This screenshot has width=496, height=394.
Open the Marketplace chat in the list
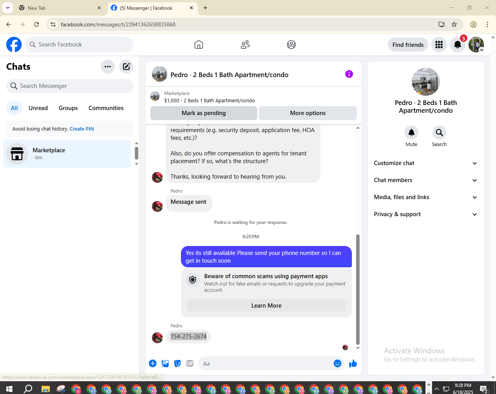tap(67, 154)
